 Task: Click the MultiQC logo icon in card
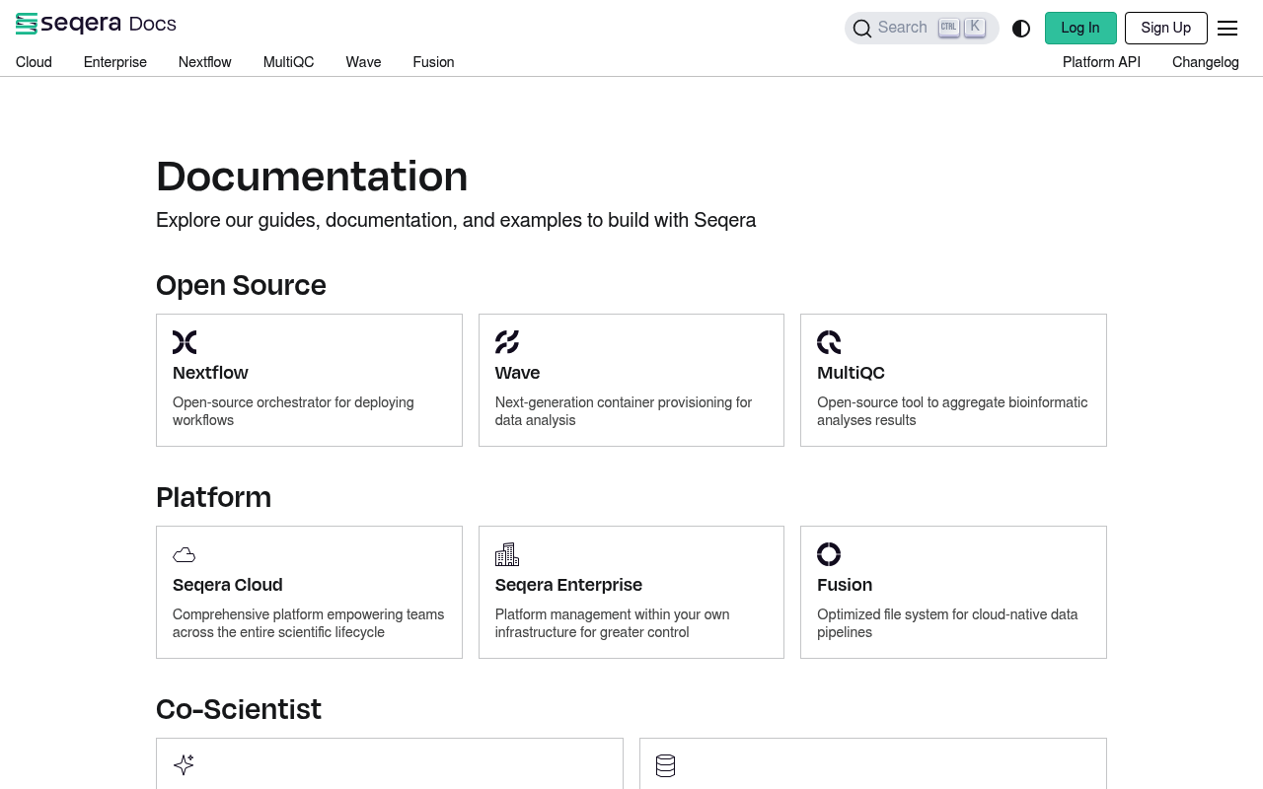click(x=829, y=342)
